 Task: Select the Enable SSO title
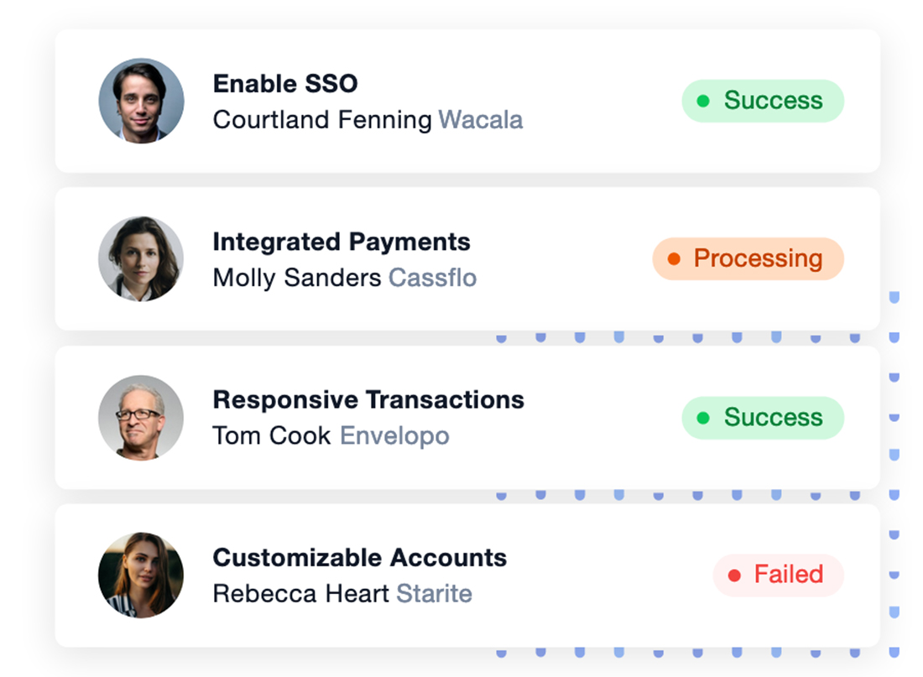tap(285, 84)
